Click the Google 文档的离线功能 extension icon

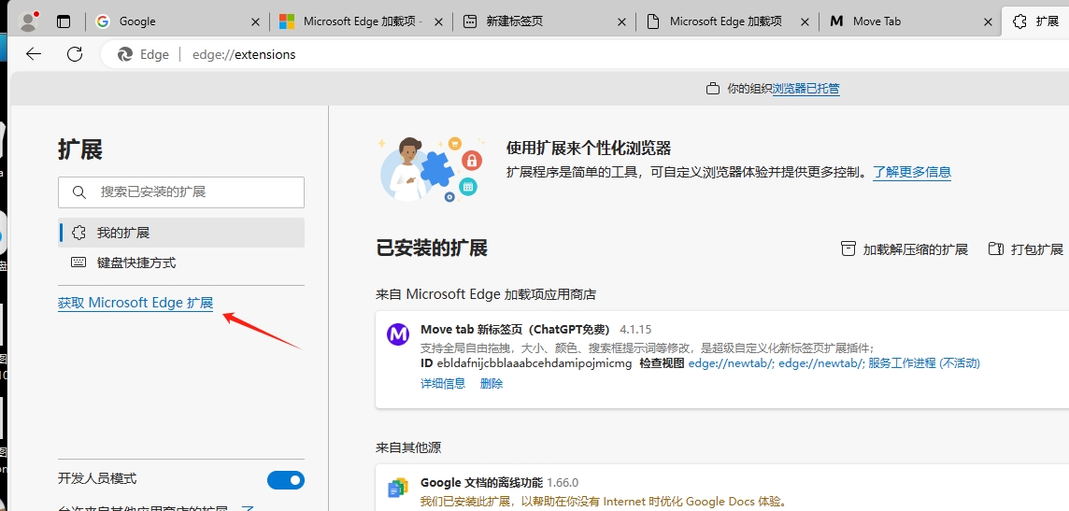[x=398, y=488]
